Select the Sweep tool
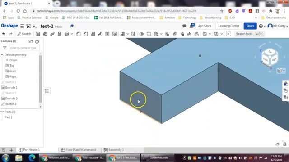289x162 pixels. coord(52,34)
